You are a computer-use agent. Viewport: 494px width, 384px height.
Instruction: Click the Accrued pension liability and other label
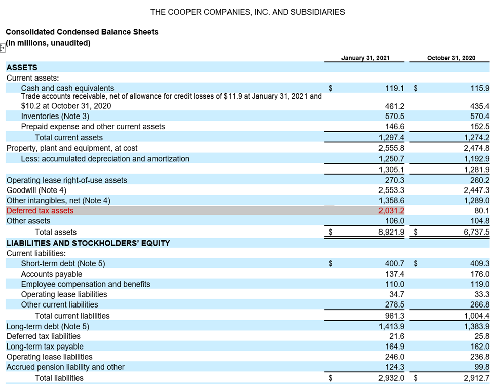coord(65,367)
